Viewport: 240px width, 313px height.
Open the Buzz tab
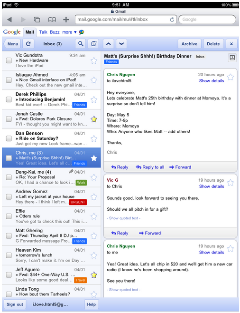click(x=55, y=32)
